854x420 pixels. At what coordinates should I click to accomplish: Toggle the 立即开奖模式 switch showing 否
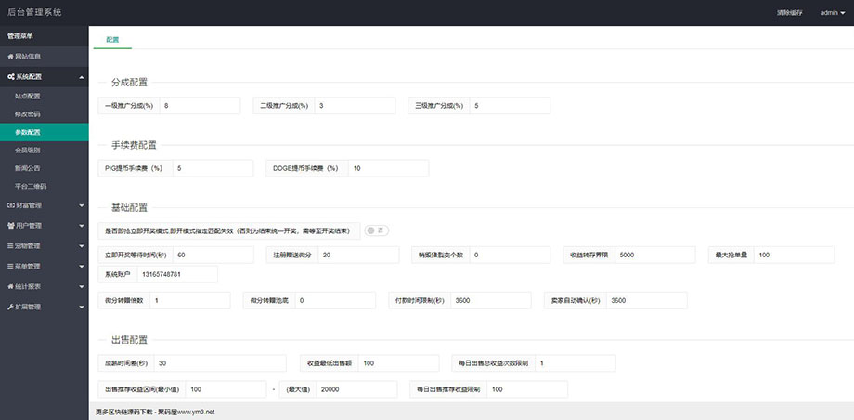377,230
